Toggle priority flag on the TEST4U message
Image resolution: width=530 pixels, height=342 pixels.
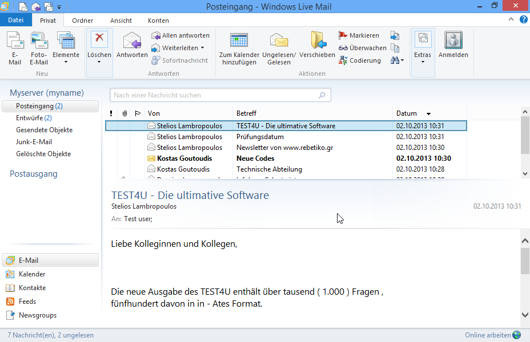pyautogui.click(x=111, y=125)
